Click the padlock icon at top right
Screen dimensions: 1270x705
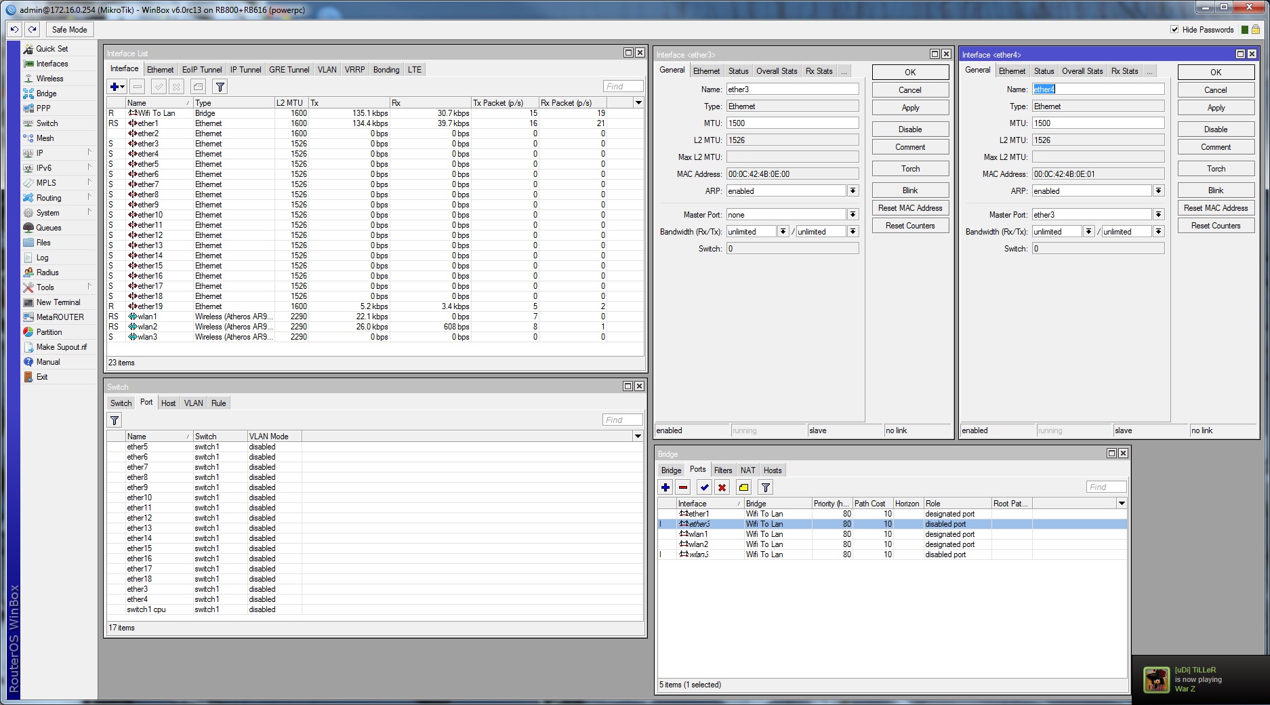pyautogui.click(x=1255, y=30)
